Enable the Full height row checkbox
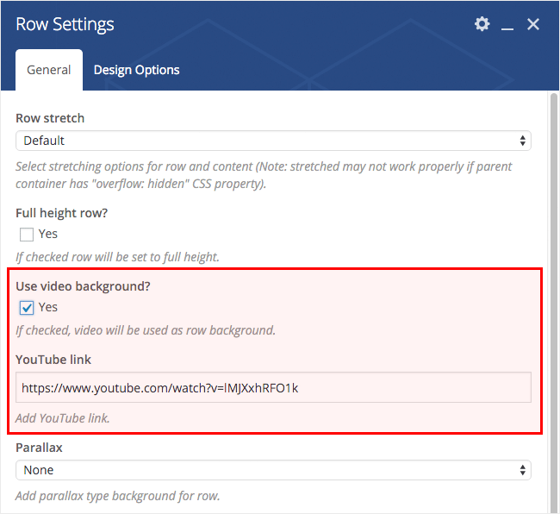 click(x=27, y=234)
